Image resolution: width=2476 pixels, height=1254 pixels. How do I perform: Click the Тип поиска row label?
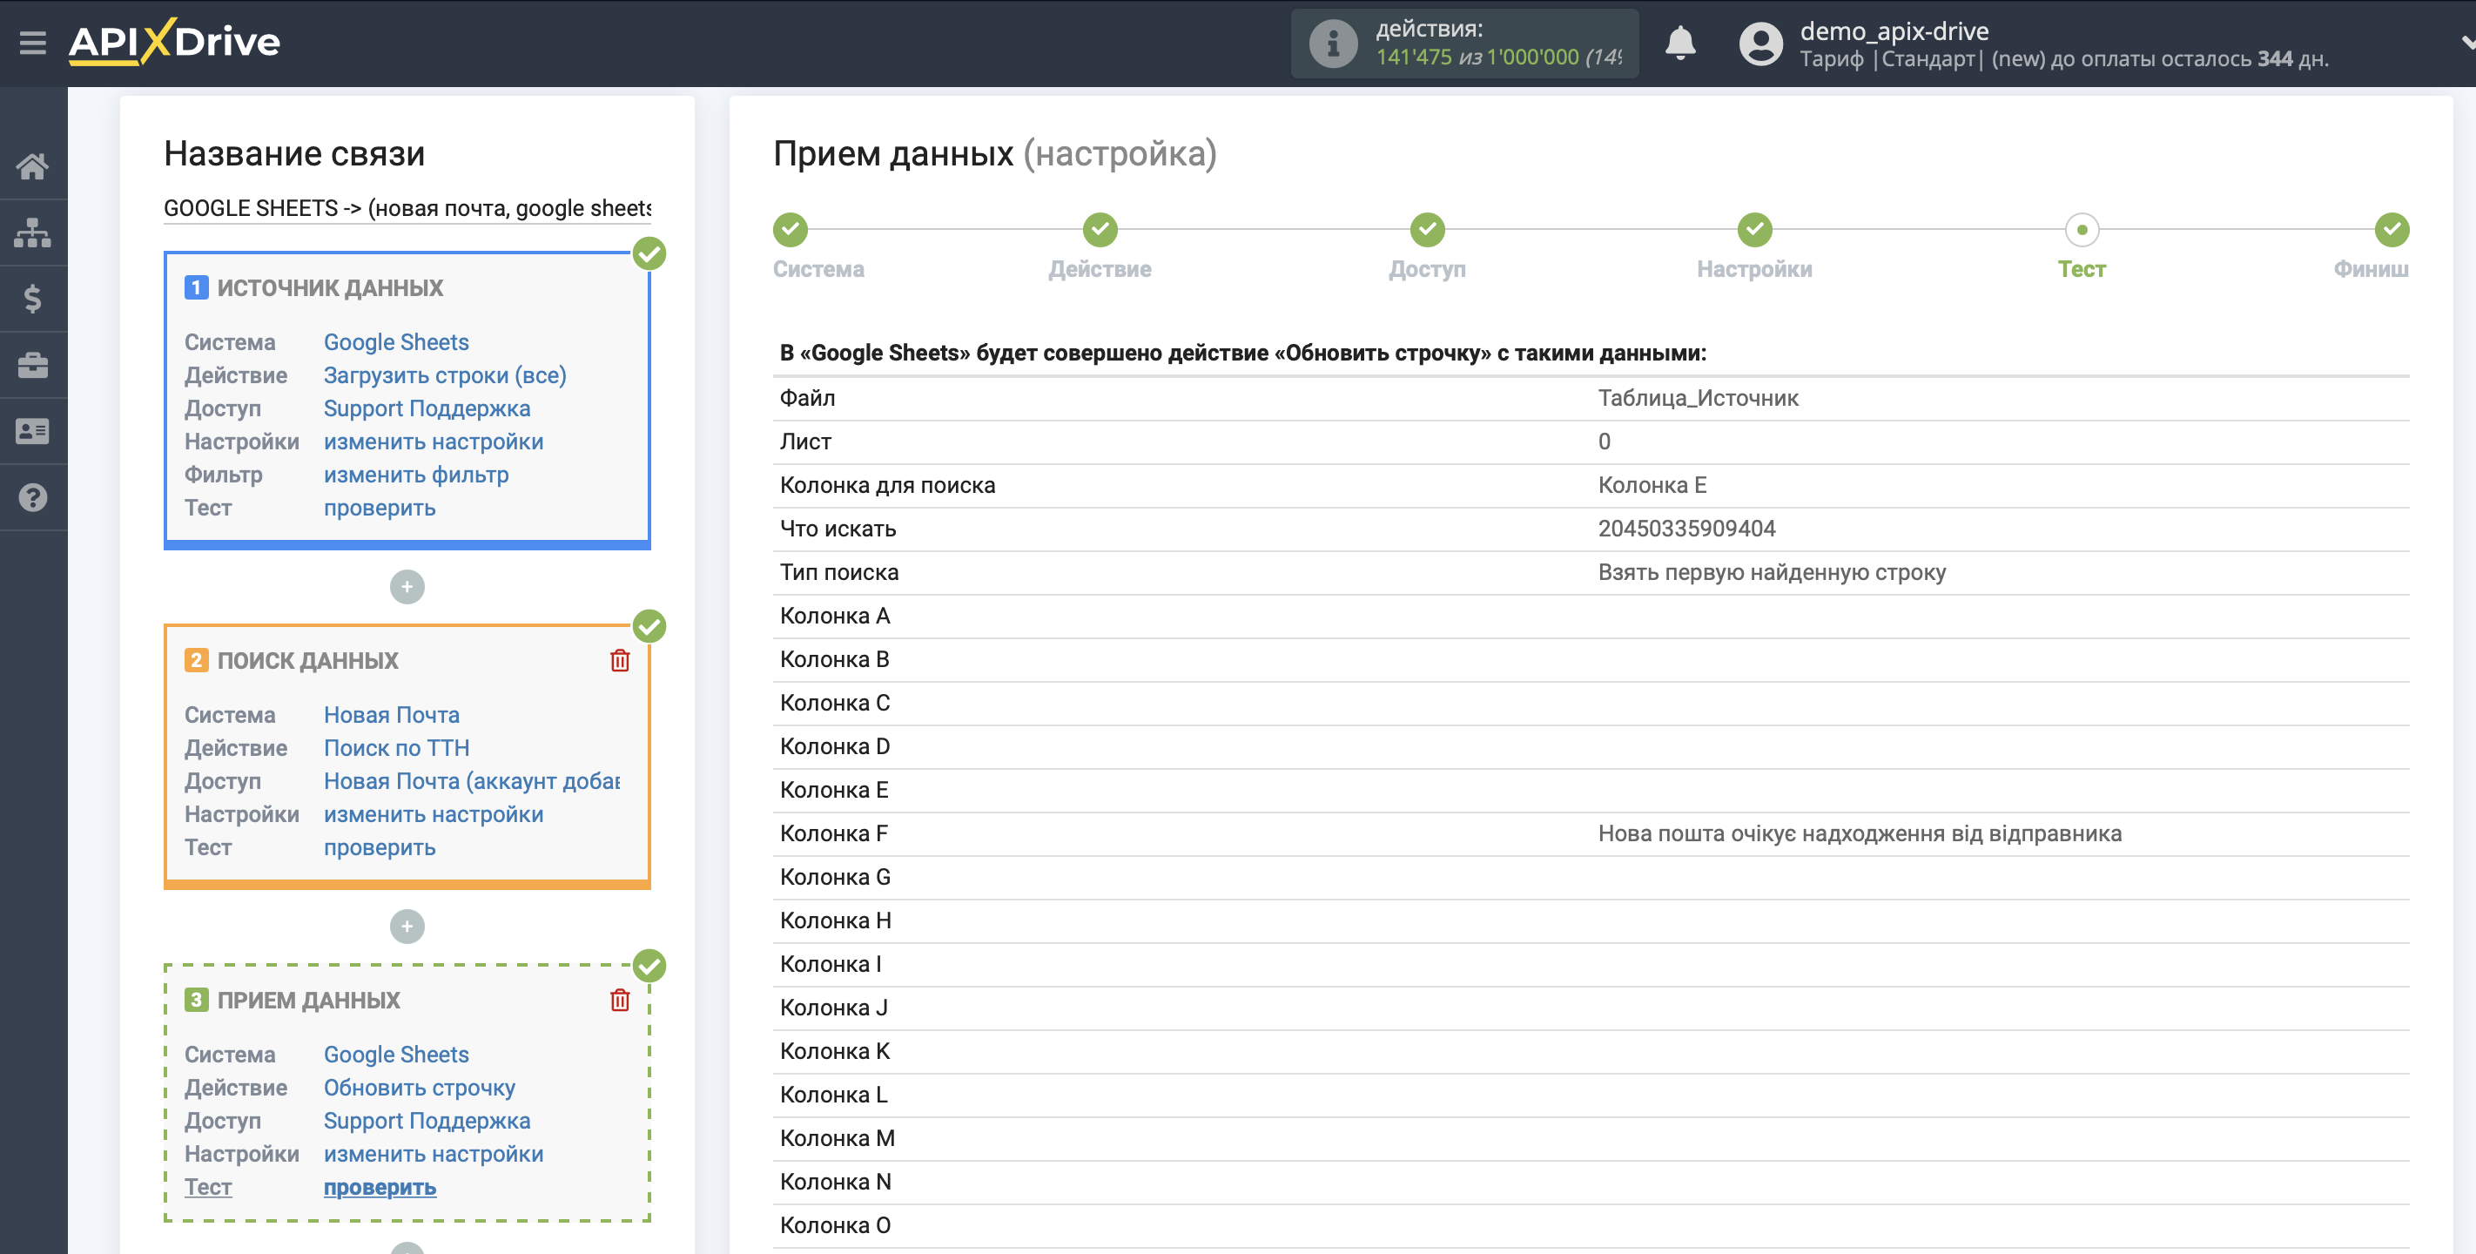pyautogui.click(x=839, y=572)
